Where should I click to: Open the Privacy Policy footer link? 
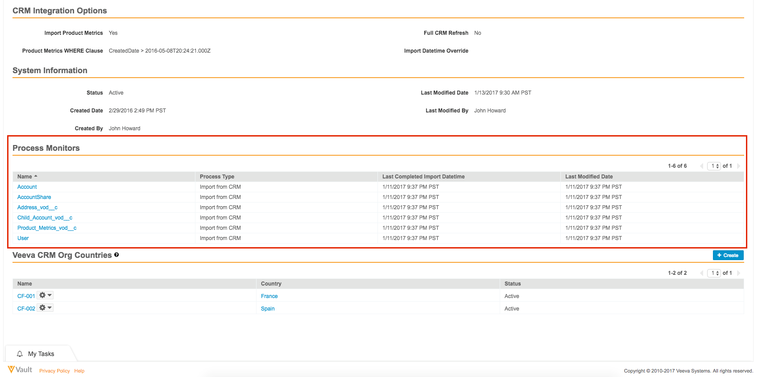pyautogui.click(x=54, y=371)
